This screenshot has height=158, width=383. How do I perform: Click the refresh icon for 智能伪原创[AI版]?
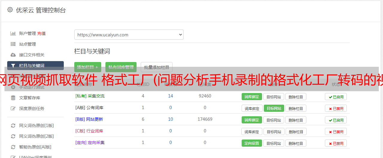pos(13,147)
